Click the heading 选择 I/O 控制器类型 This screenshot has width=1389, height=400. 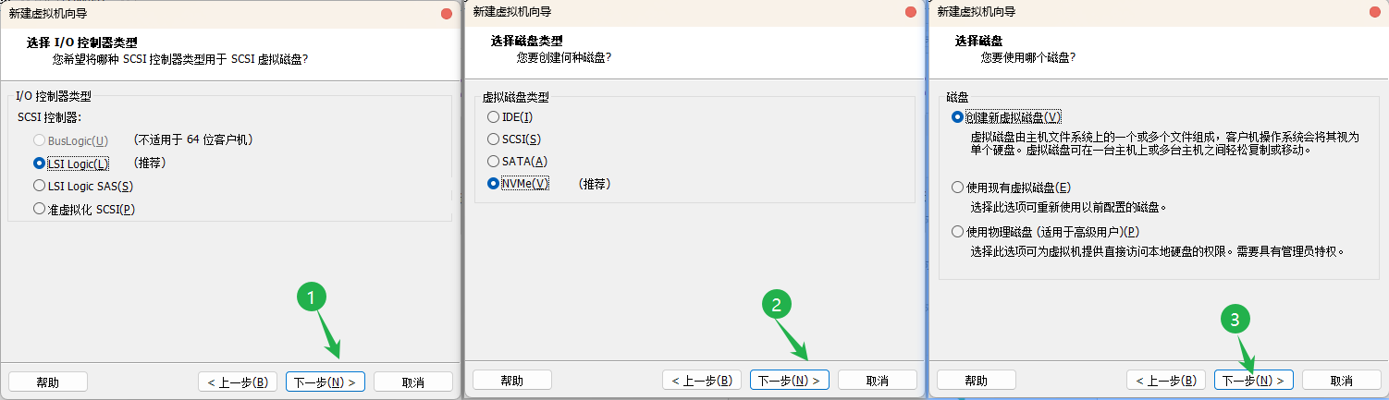pyautogui.click(x=83, y=42)
